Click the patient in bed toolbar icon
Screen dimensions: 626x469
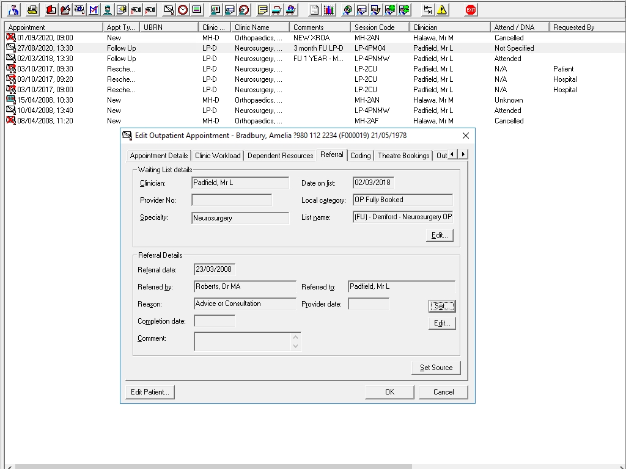click(291, 10)
